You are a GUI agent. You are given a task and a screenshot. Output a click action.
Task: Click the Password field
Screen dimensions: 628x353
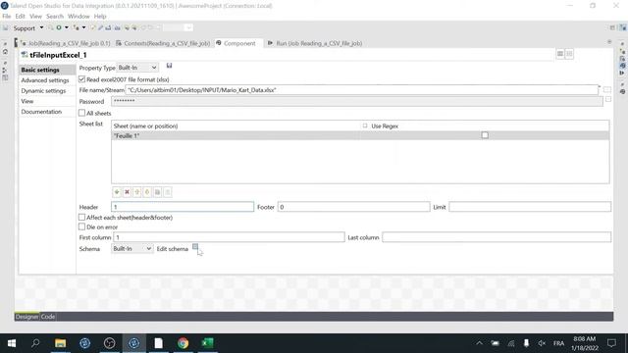pos(357,101)
